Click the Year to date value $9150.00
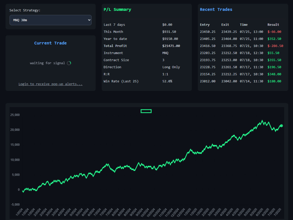293x220 pixels. [170, 39]
